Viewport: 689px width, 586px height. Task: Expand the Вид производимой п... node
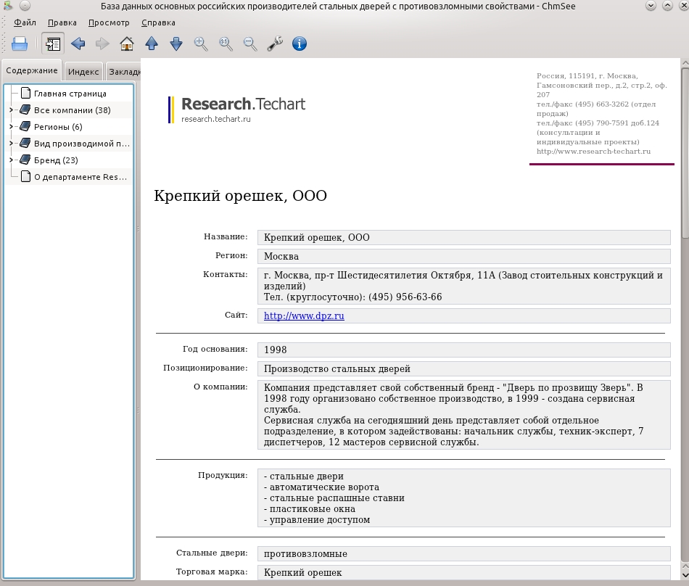click(11, 144)
